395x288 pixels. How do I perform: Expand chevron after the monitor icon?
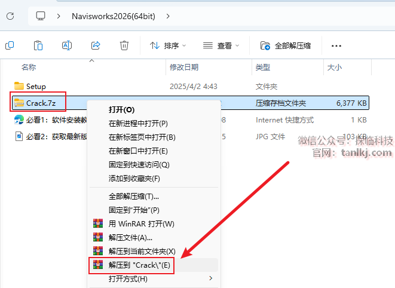[59, 16]
